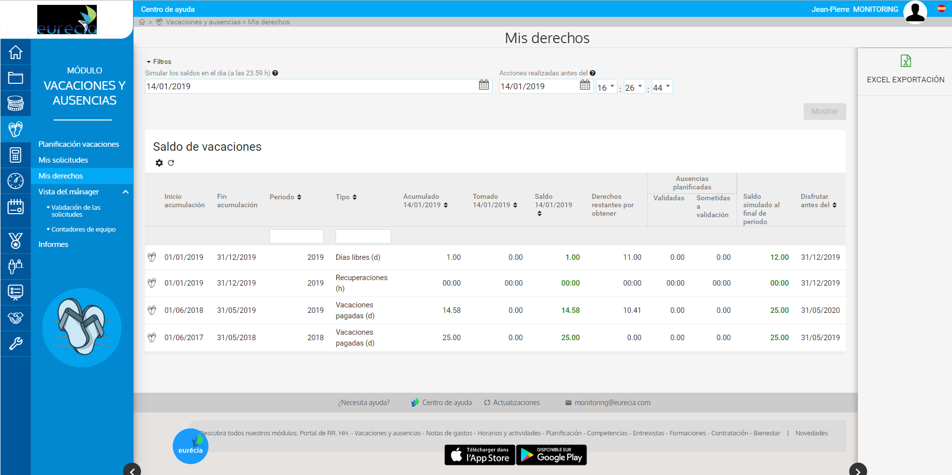Open Centro de ayuda footer link
The width and height of the screenshot is (952, 475).
442,403
